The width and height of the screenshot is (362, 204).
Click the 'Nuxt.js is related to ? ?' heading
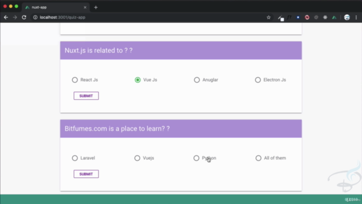(98, 50)
